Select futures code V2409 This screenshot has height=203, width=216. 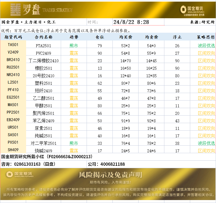point(13,52)
